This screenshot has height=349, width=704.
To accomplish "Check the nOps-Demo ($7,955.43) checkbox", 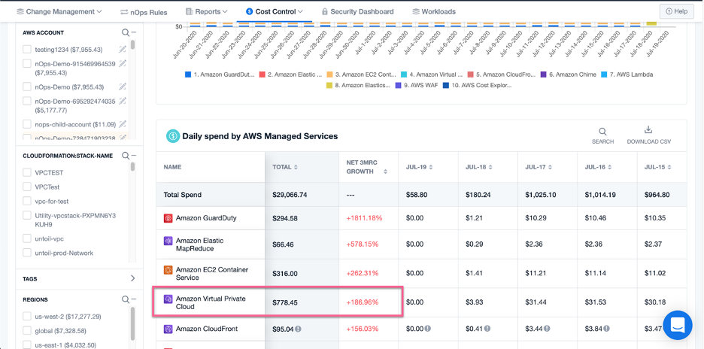I will [x=27, y=86].
